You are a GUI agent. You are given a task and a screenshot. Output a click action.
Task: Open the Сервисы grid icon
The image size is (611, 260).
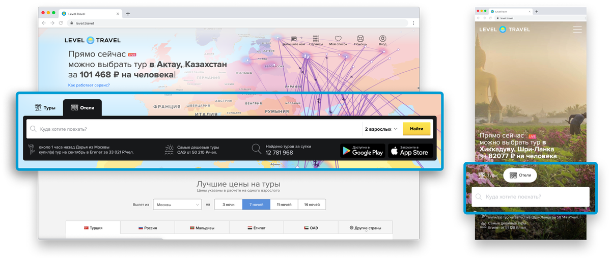316,39
